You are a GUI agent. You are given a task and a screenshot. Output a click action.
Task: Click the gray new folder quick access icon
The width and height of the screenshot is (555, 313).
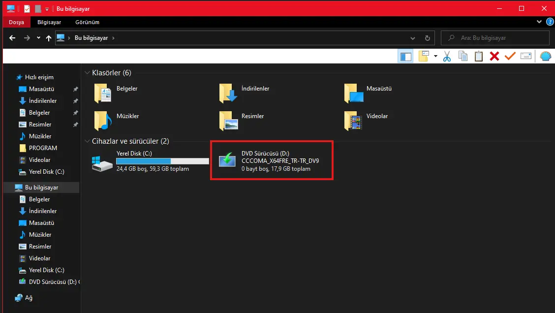[38, 8]
